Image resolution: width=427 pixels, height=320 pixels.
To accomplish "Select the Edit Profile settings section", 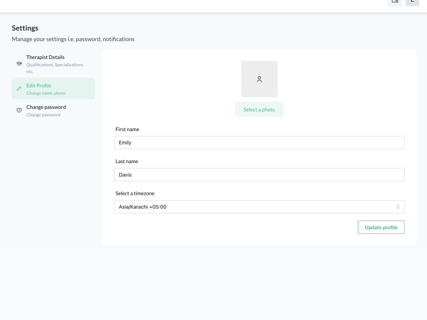I will [53, 89].
